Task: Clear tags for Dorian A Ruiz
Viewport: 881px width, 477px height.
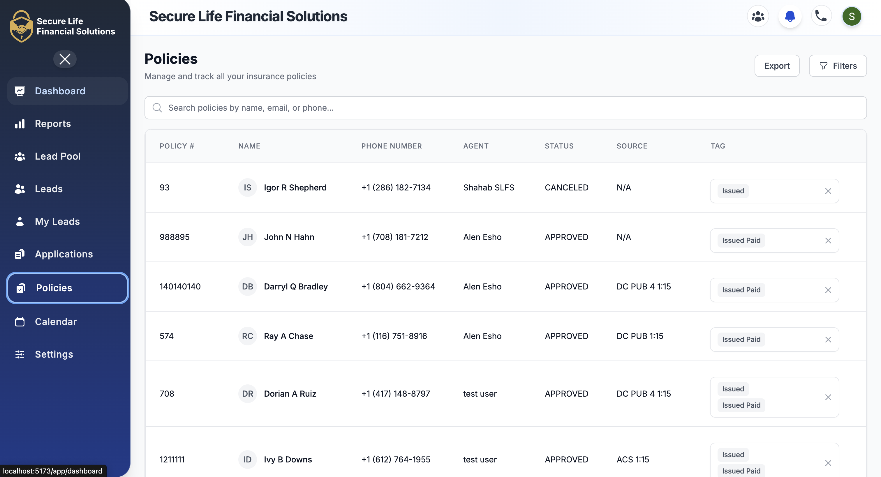Action: point(828,397)
